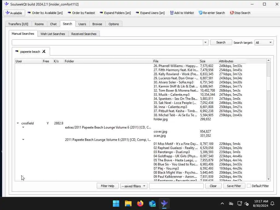This screenshot has height=210, width=280.
Task: Click the results scrollbar down arrow
Action: point(269,179)
